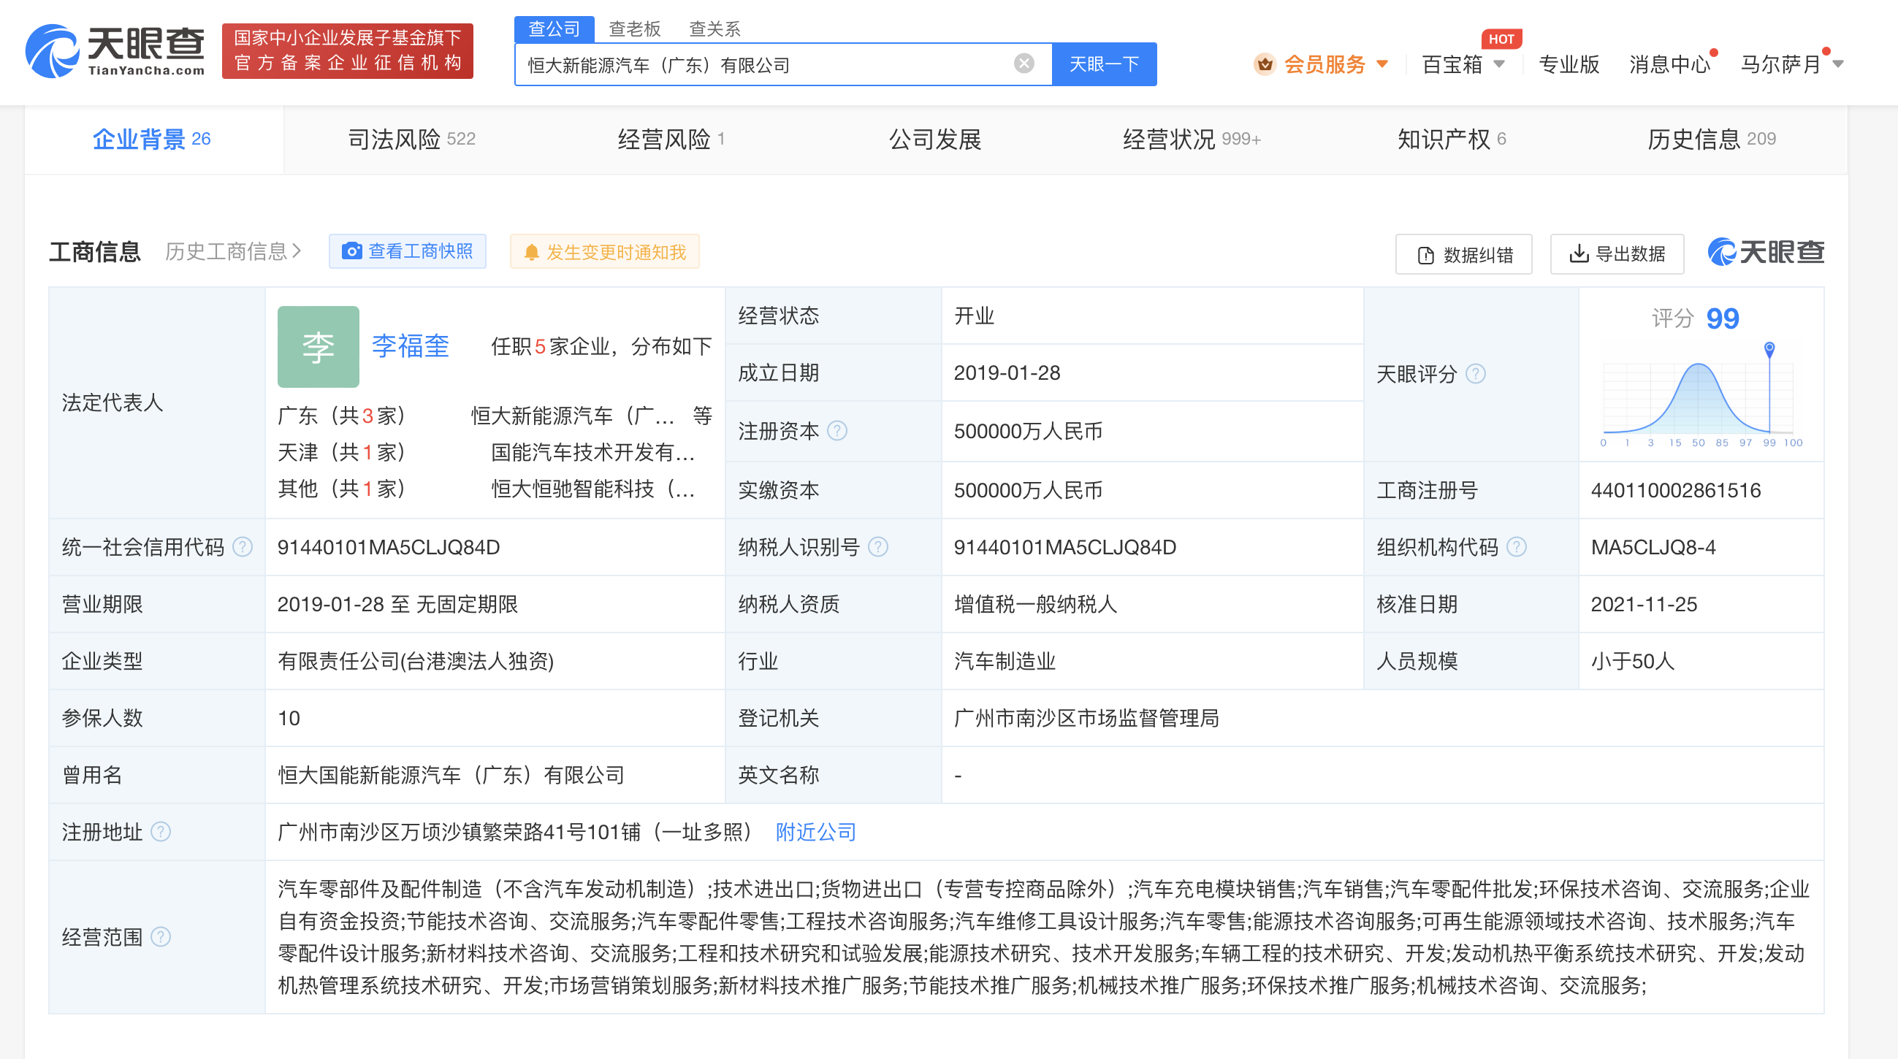Select the 历史信息 tab

[x=1711, y=139]
